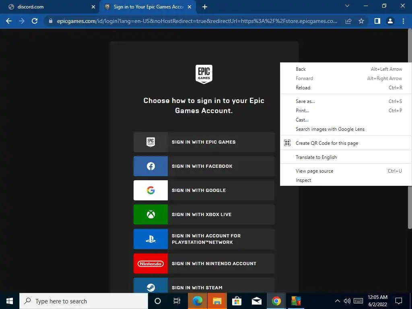The height and width of the screenshot is (309, 412).
Task: Reload the page with the refresh icon
Action: (x=35, y=21)
